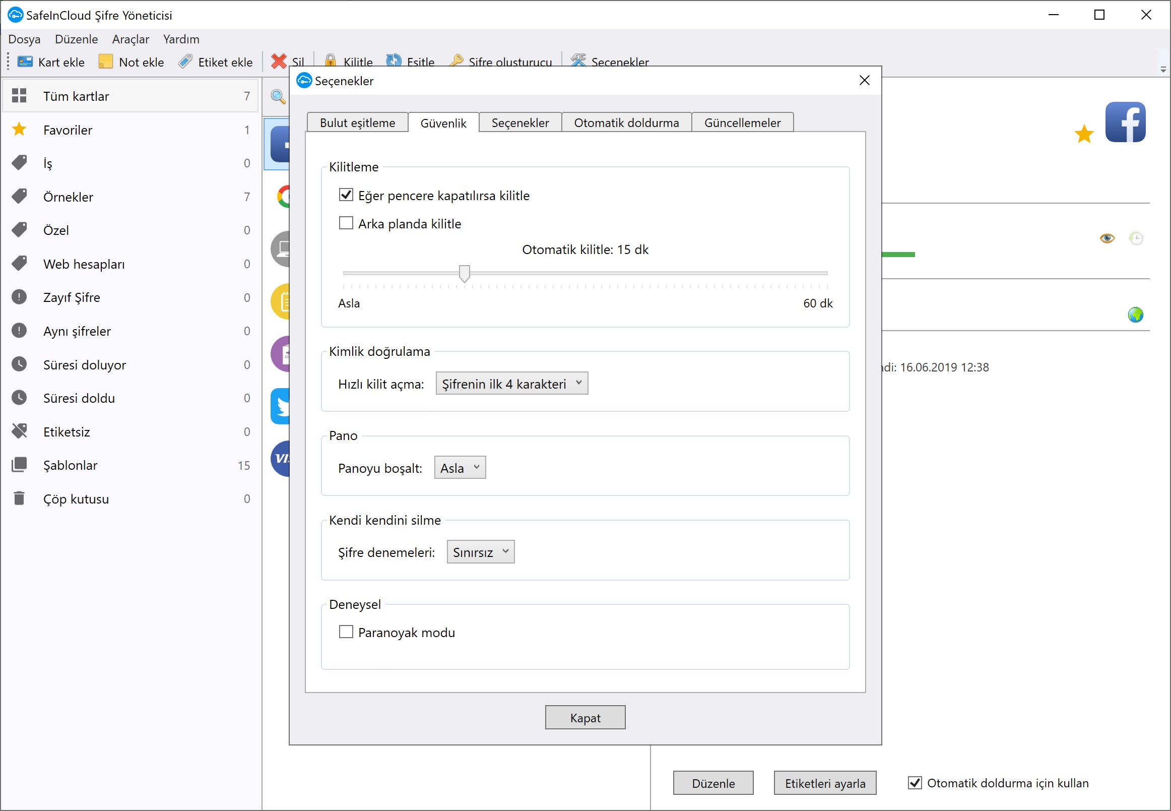Open the Çöp kutusu trash folder
1171x811 pixels.
pyautogui.click(x=76, y=499)
